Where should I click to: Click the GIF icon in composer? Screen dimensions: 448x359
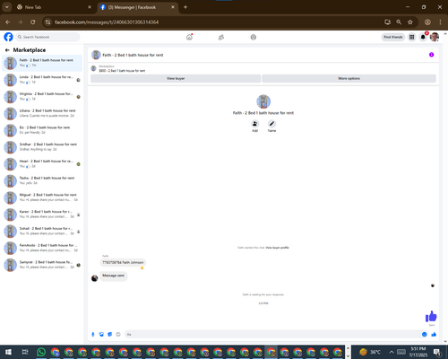118,334
